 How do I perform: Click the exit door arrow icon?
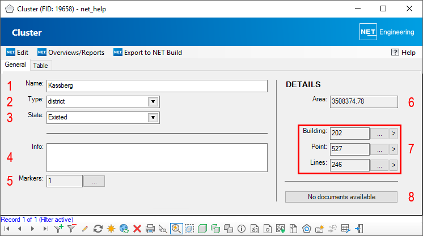359,229
